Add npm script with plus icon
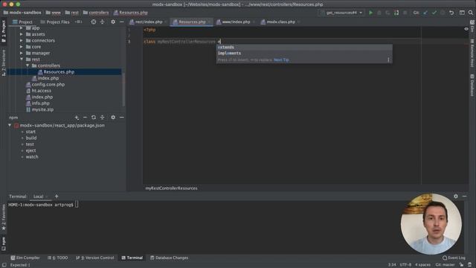 point(77,118)
